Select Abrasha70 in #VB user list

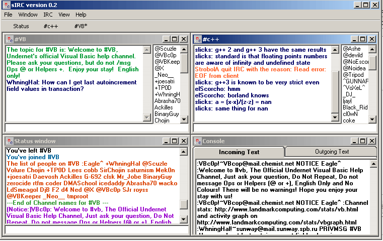coord(167,101)
